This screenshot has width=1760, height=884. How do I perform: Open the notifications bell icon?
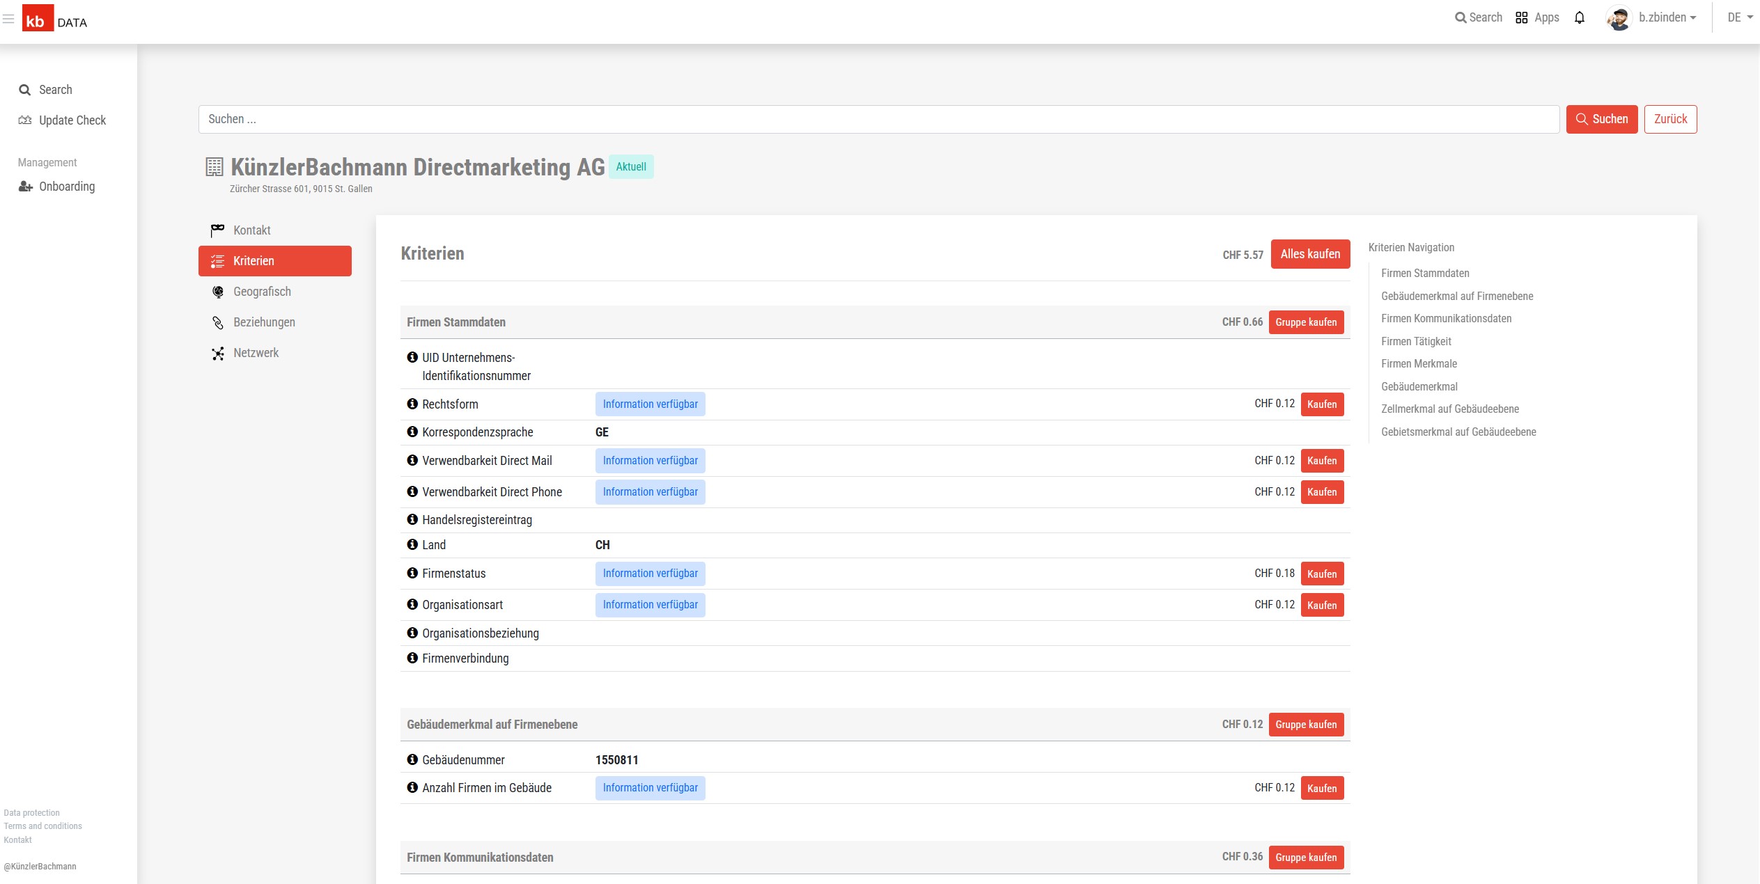point(1579,18)
